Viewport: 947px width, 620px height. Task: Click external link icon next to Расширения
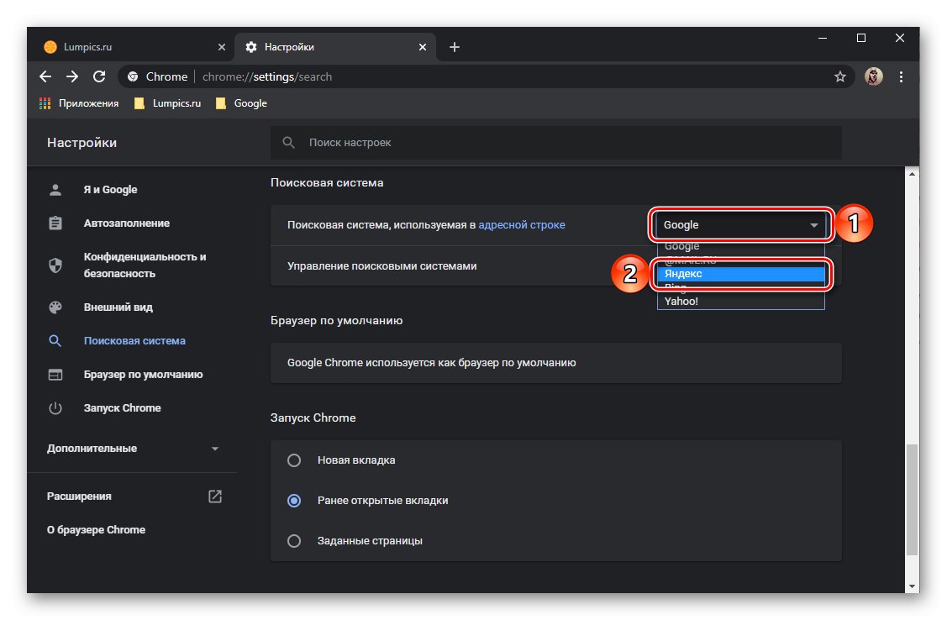[x=215, y=497]
